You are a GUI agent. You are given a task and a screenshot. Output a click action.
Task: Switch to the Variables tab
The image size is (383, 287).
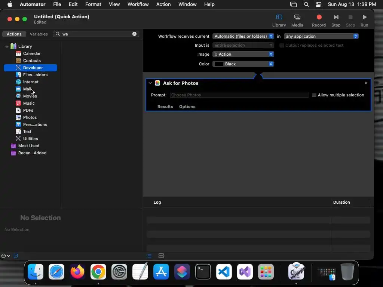[39, 34]
